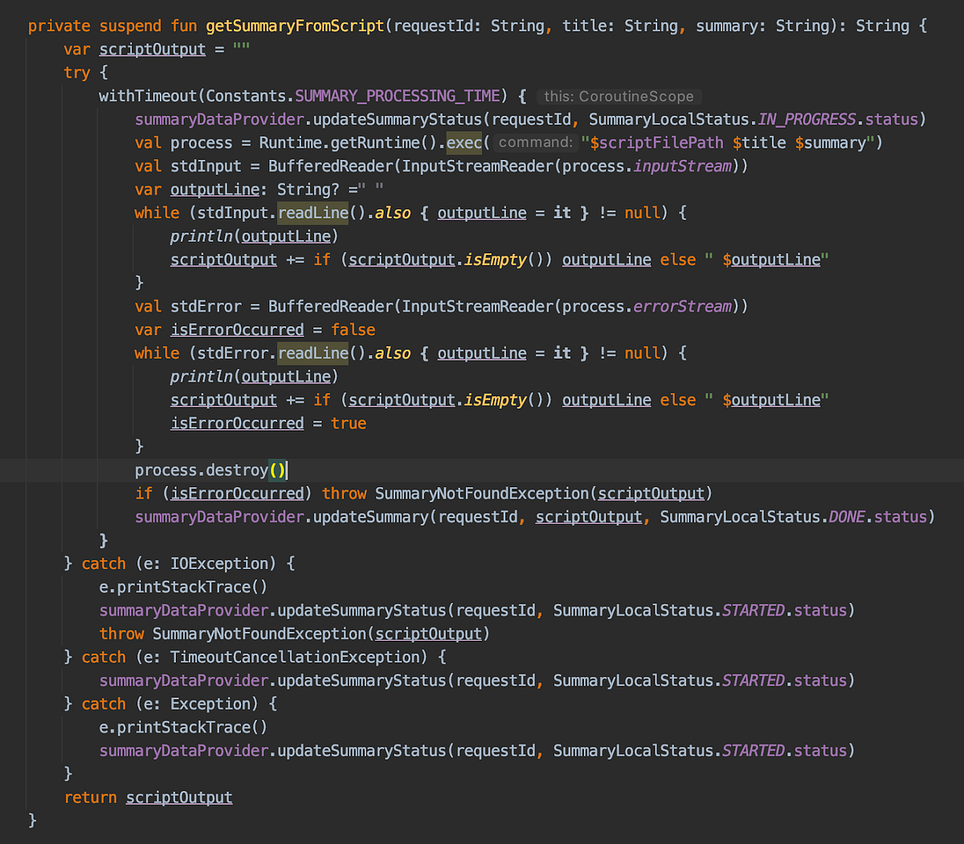The image size is (964, 844).
Task: Click the STARTED status in the first catch
Action: pyautogui.click(x=752, y=610)
